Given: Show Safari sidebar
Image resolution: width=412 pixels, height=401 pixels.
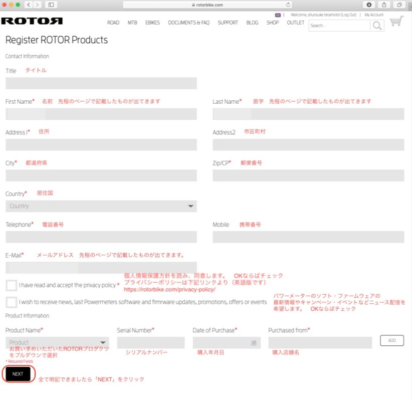Looking at the screenshot, I should 51,5.
